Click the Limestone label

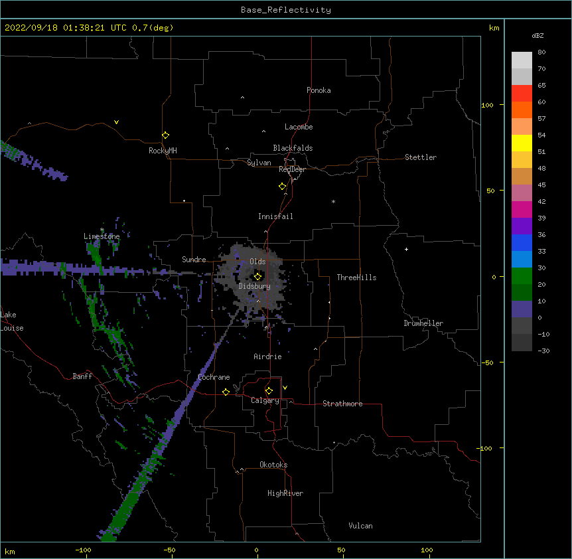pos(102,236)
